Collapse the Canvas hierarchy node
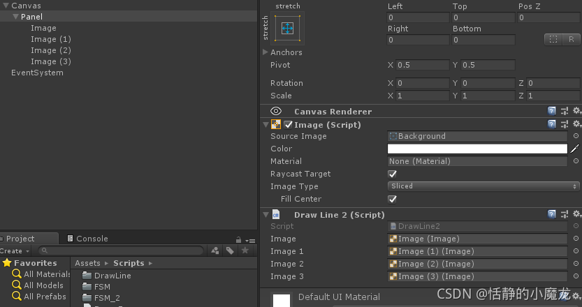Viewport: 582px width, 307px height. pos(6,6)
